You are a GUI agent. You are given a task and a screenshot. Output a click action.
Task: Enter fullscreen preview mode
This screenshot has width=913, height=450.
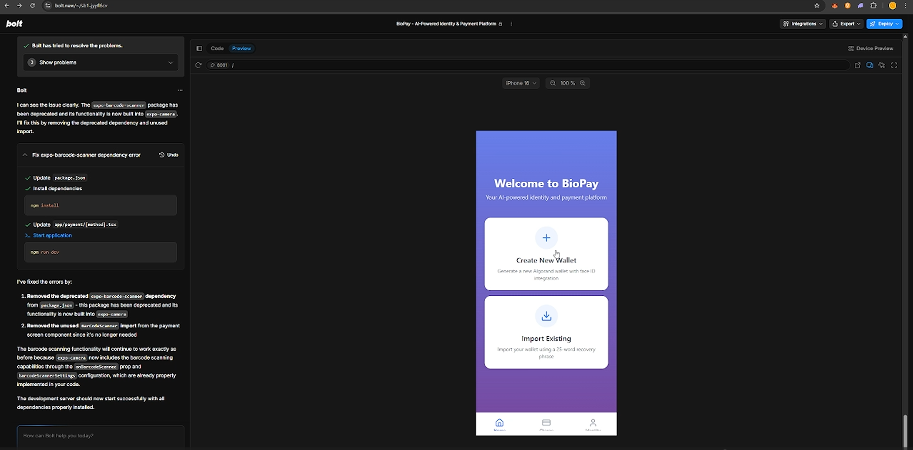(x=894, y=65)
